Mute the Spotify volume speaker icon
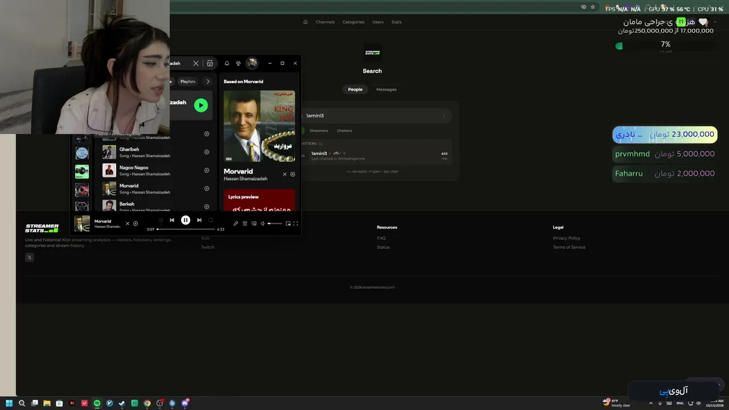Screen dimensions: 729x410 (263, 223)
